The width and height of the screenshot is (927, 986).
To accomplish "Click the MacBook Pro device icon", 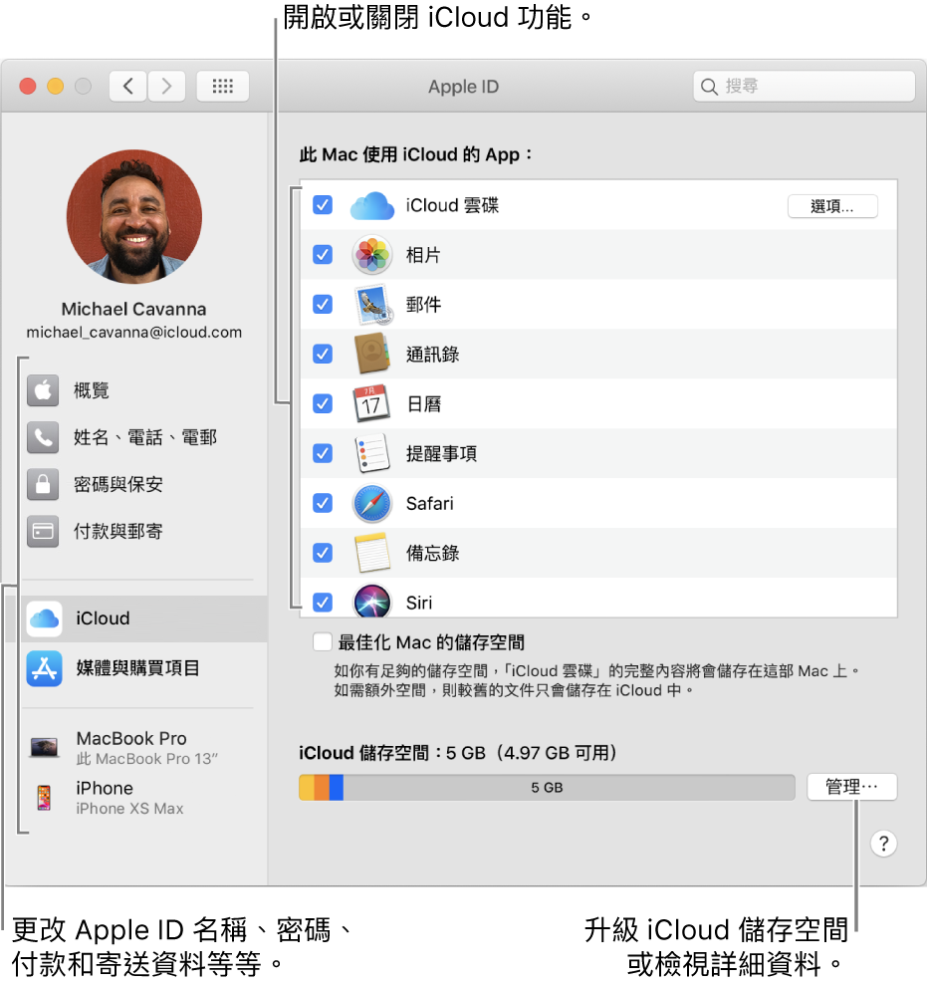I will tap(44, 747).
